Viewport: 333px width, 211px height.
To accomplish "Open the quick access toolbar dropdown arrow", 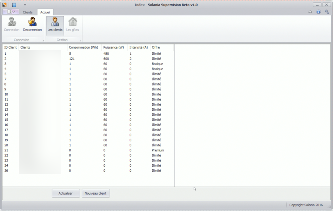I will click(25, 5).
